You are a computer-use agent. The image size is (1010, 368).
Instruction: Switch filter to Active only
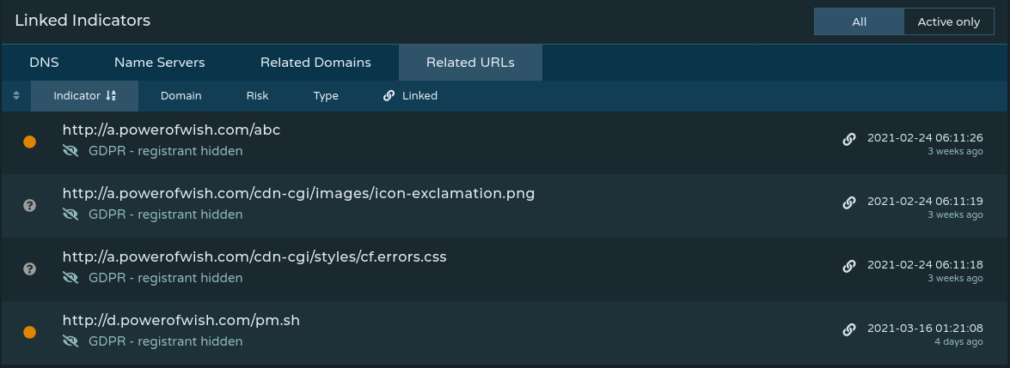[948, 22]
